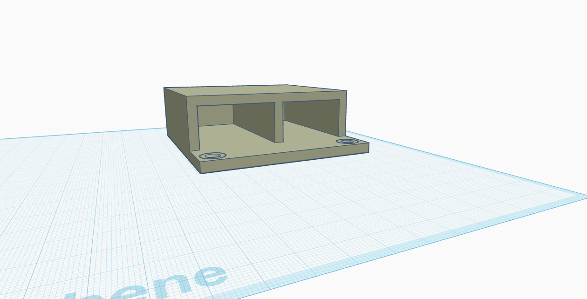The image size is (587, 299).
Task: Select the right screw hole on the flange
Action: [347, 141]
